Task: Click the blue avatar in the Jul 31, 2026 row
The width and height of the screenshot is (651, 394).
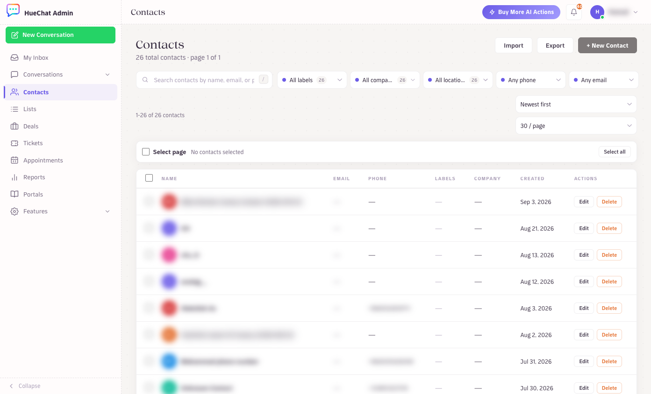Action: click(x=169, y=361)
